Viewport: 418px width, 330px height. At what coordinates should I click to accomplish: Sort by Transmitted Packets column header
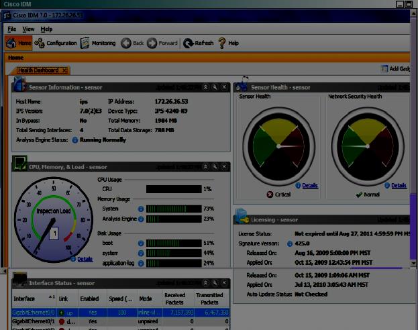(x=212, y=299)
